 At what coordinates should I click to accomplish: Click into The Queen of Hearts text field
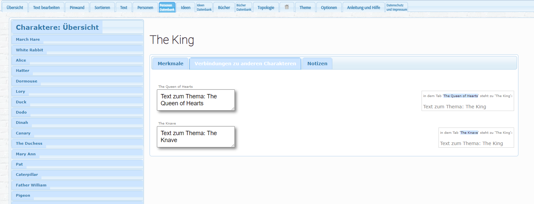point(196,100)
